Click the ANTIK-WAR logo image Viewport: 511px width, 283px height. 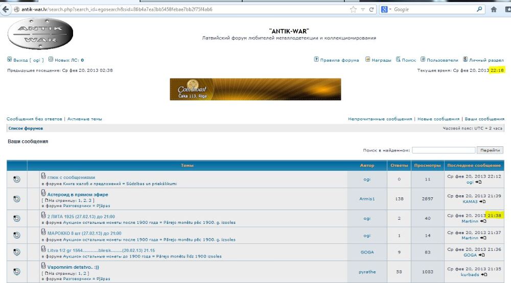coord(41,34)
